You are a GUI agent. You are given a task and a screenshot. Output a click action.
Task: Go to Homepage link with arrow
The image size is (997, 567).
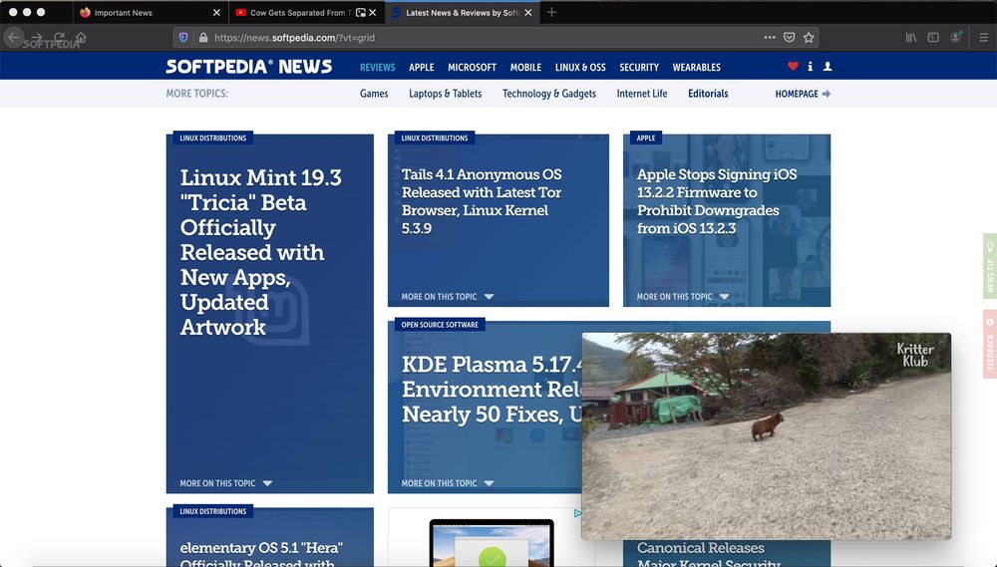pyautogui.click(x=803, y=94)
